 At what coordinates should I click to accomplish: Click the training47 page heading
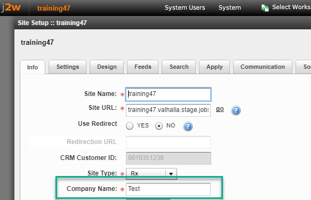pyautogui.click(x=37, y=43)
